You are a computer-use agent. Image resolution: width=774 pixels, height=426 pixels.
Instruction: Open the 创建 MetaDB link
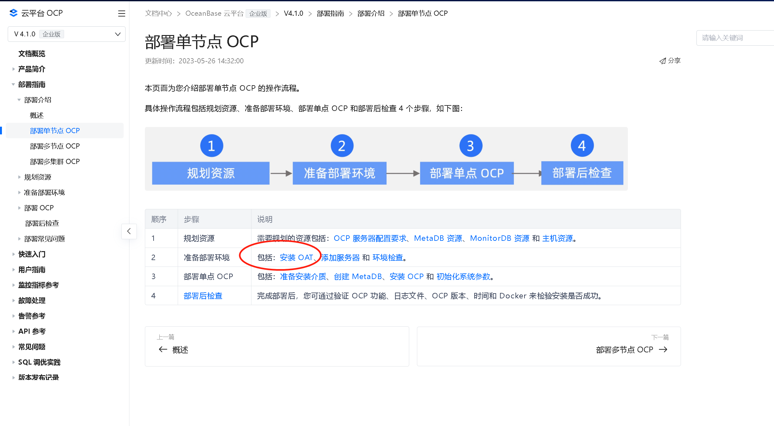358,276
